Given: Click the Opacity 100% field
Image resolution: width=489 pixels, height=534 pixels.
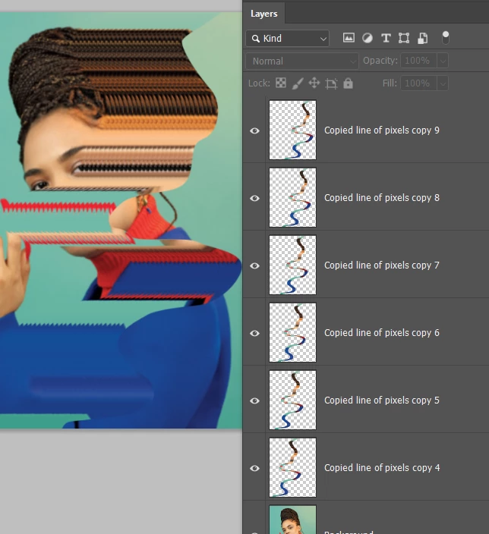Looking at the screenshot, I should click(418, 61).
